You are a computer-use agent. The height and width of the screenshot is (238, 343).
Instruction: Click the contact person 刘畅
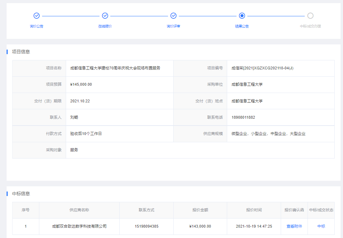click(x=74, y=117)
